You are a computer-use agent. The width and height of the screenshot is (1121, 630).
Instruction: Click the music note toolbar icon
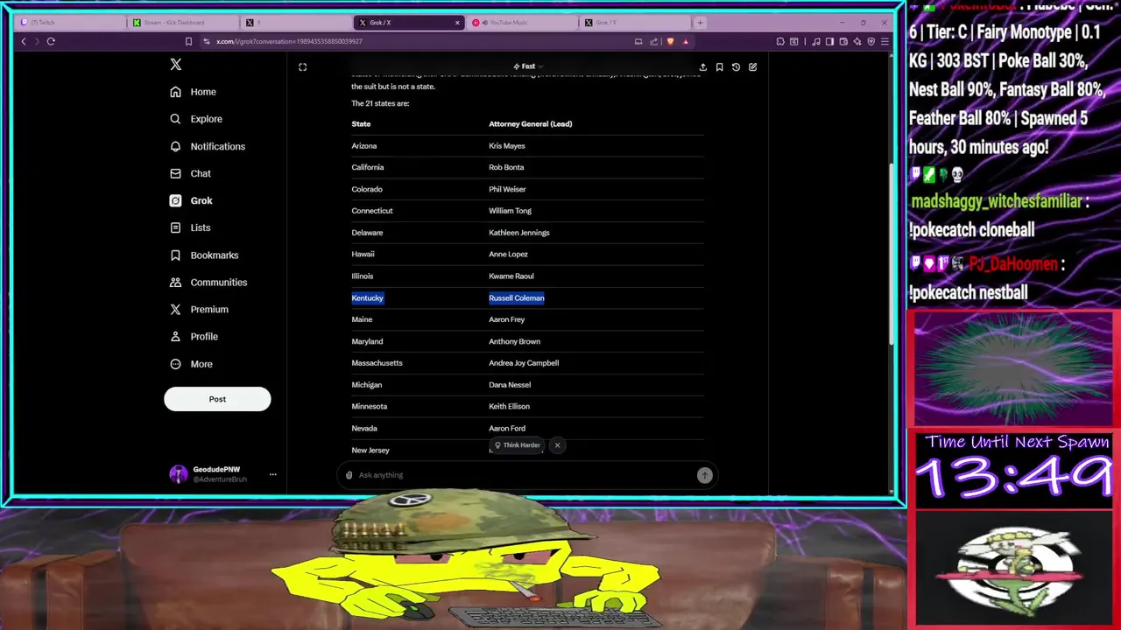[x=816, y=41]
